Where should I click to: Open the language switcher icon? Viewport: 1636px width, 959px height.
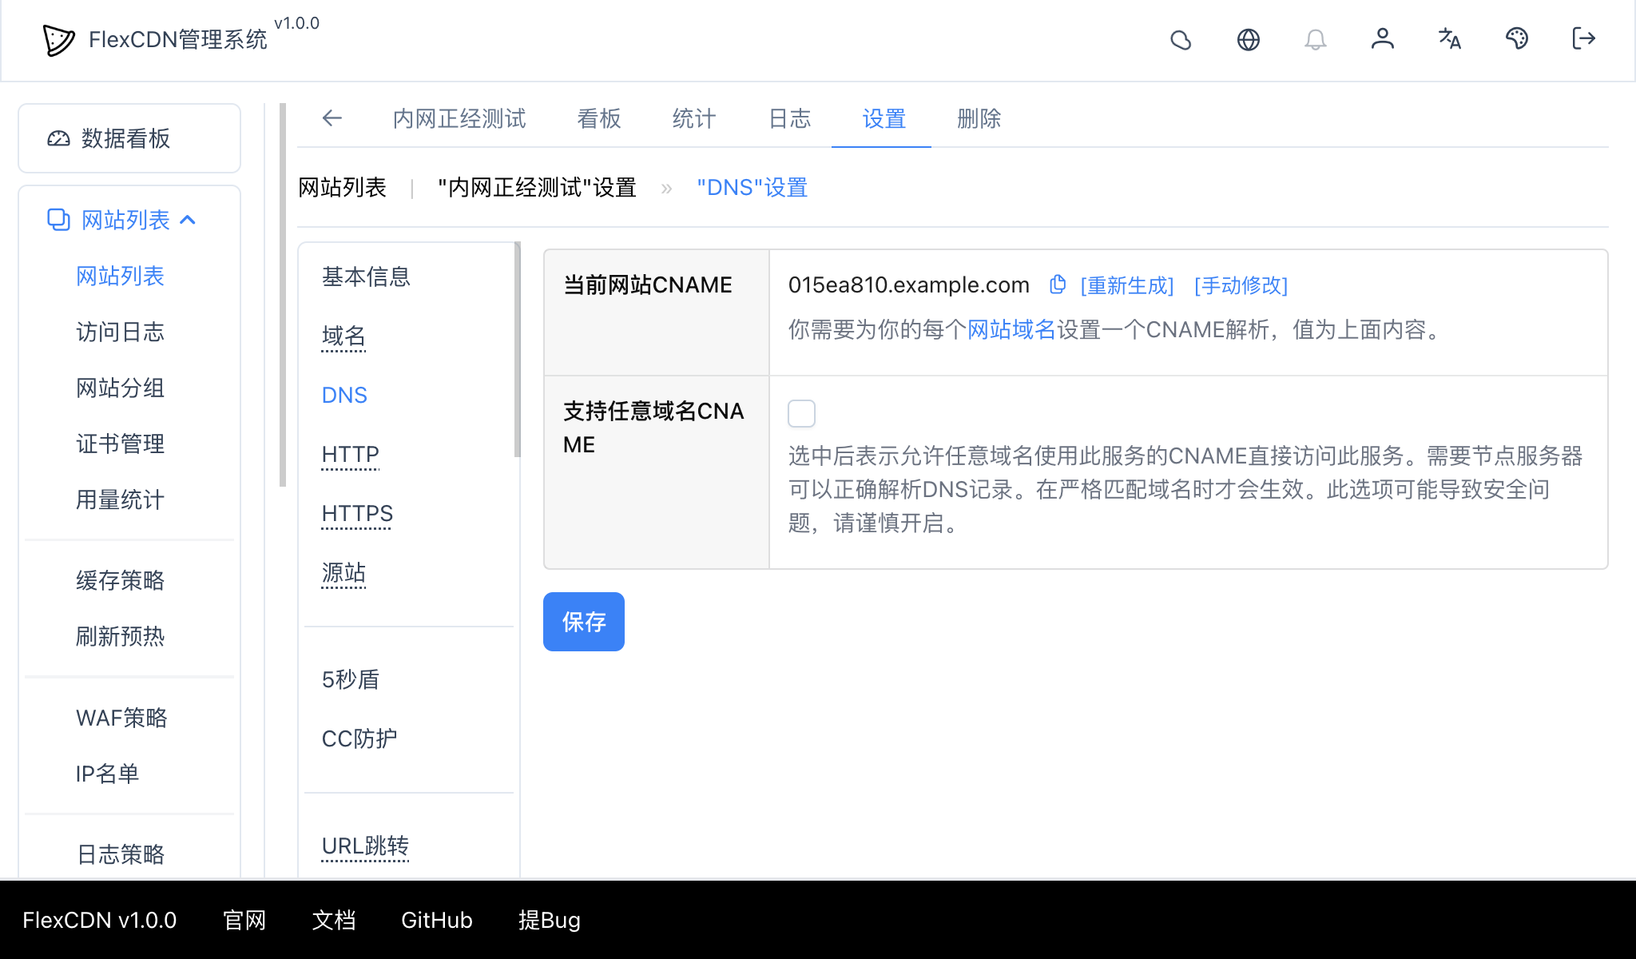pos(1450,39)
